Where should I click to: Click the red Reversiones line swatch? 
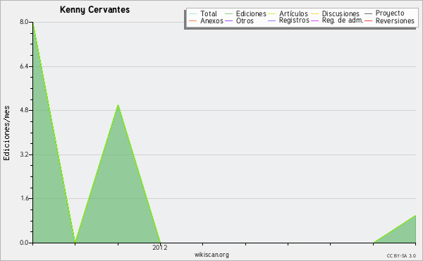coord(368,20)
